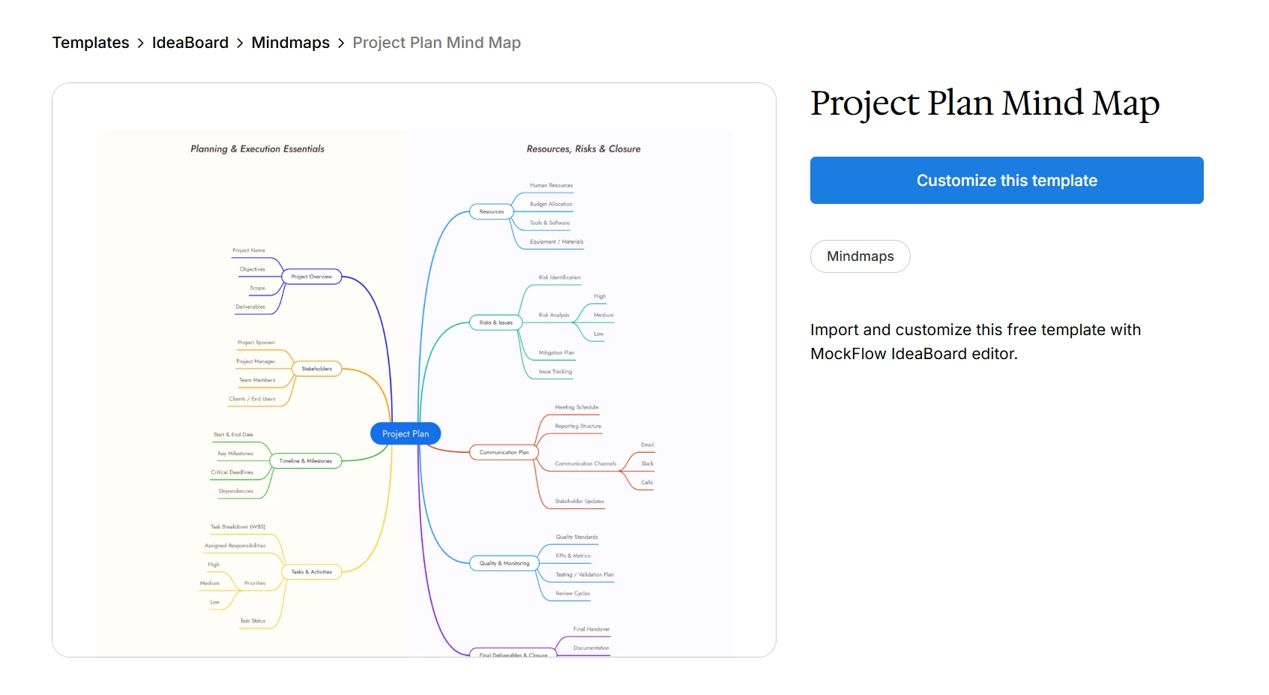This screenshot has width=1269, height=695.
Task: Select the Resources node
Action: click(492, 211)
